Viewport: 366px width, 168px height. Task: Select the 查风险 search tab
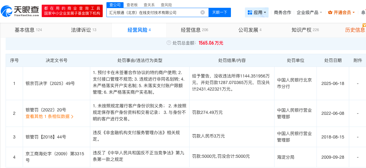pos(166,5)
